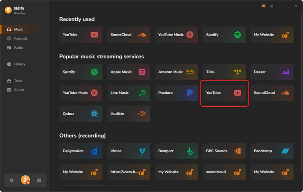303x192 pixels.
Task: Choose YouTube in Popular music streaming services
Action: [x=224, y=93]
